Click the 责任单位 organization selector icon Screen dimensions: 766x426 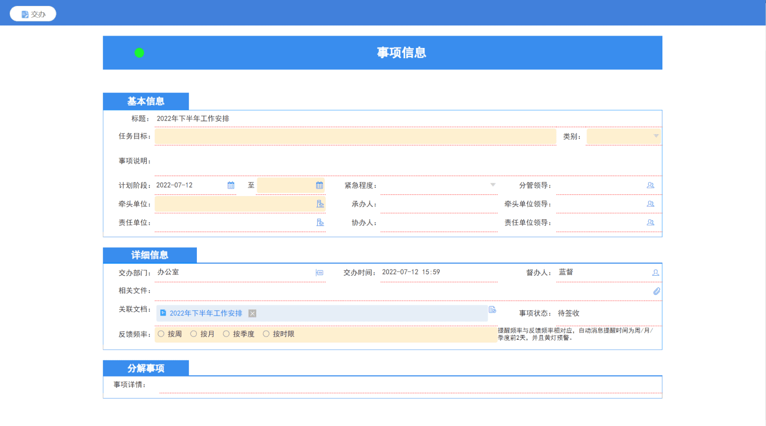[x=320, y=222]
